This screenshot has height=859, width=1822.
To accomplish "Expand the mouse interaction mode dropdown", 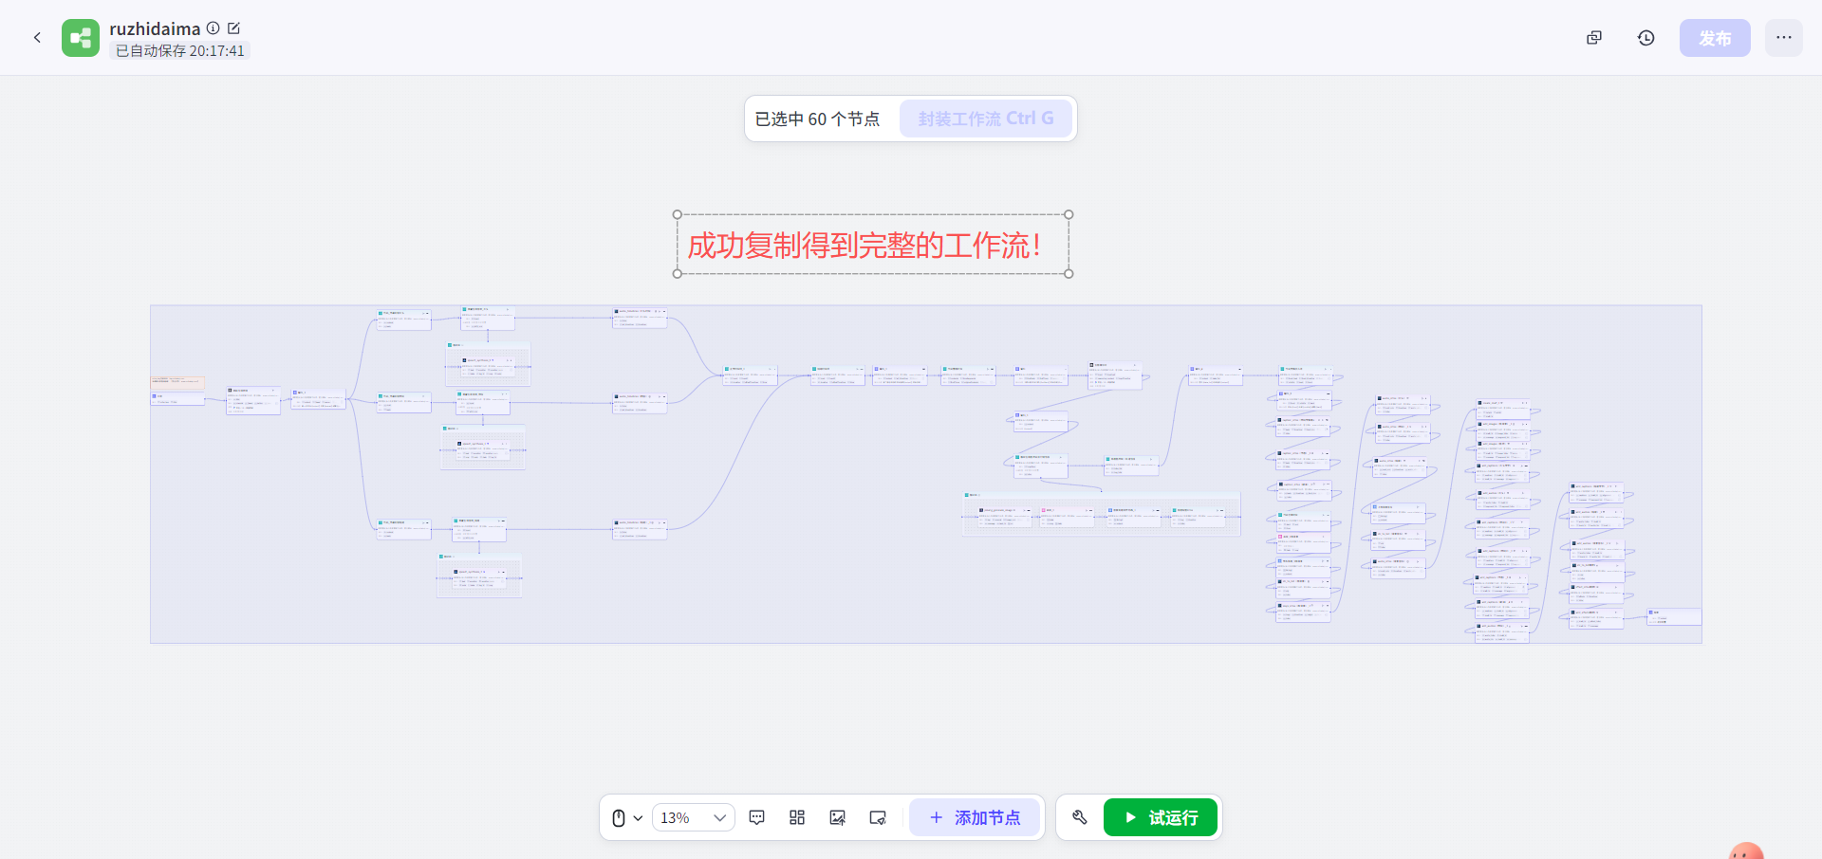I will tap(627, 817).
